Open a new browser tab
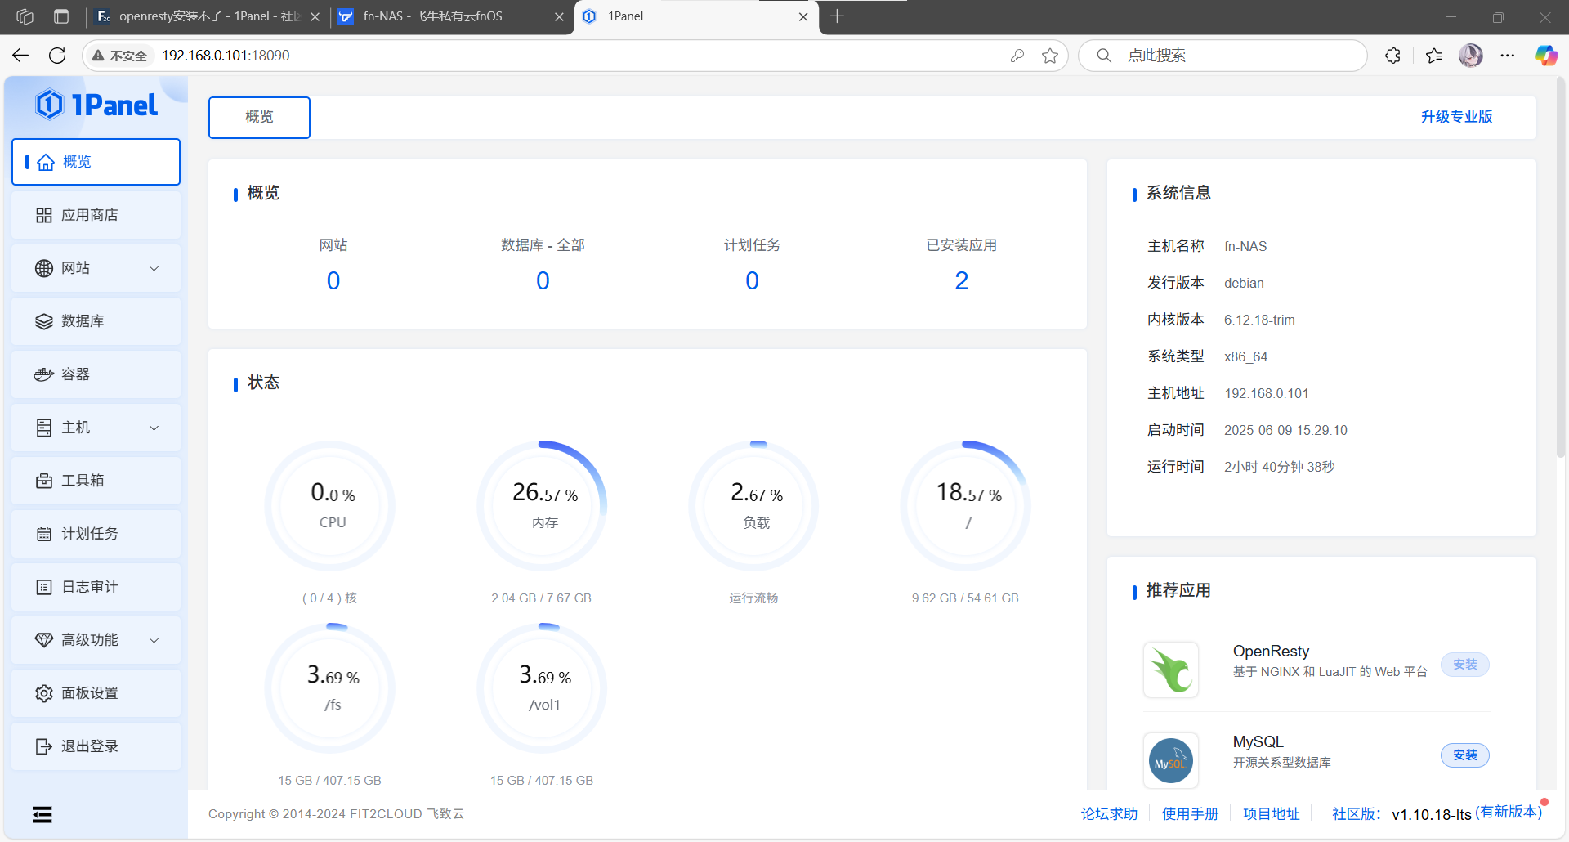This screenshot has width=1569, height=842. pos(837,16)
